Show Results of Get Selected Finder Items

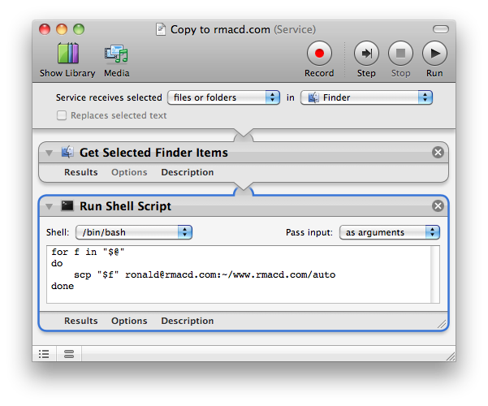tap(81, 172)
